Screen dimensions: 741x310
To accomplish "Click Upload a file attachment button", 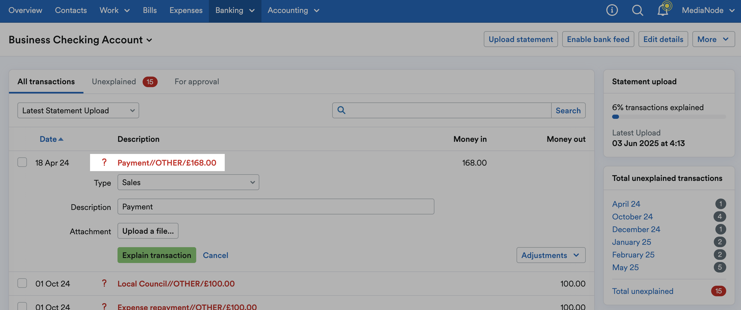I will click(148, 231).
